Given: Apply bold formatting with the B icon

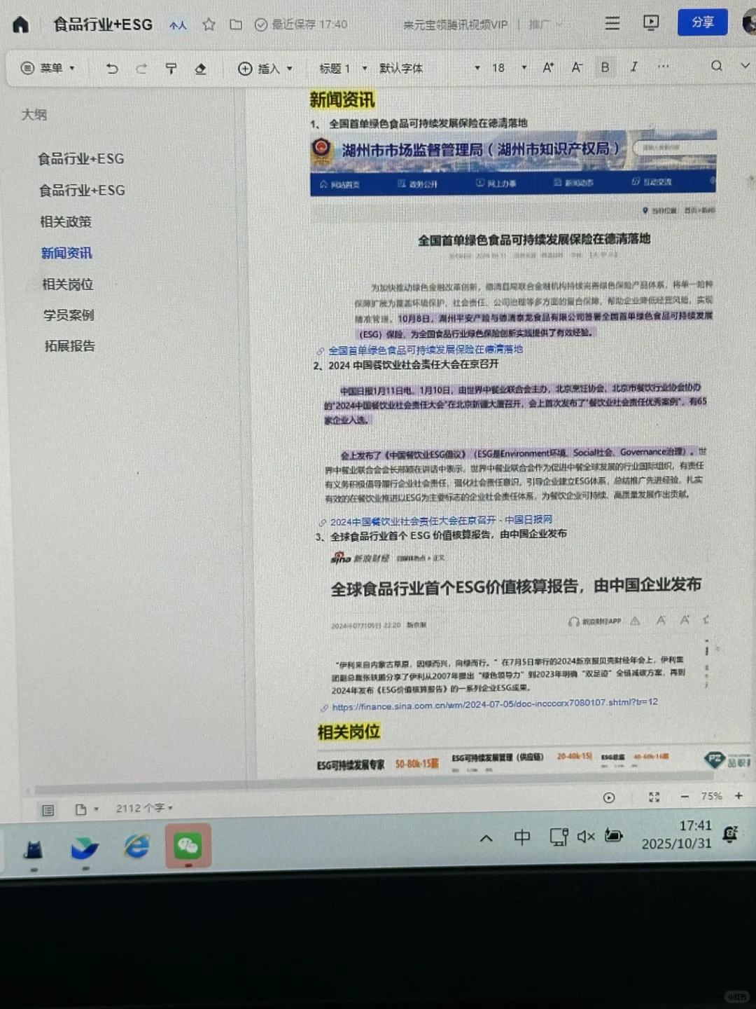Looking at the screenshot, I should (x=605, y=67).
